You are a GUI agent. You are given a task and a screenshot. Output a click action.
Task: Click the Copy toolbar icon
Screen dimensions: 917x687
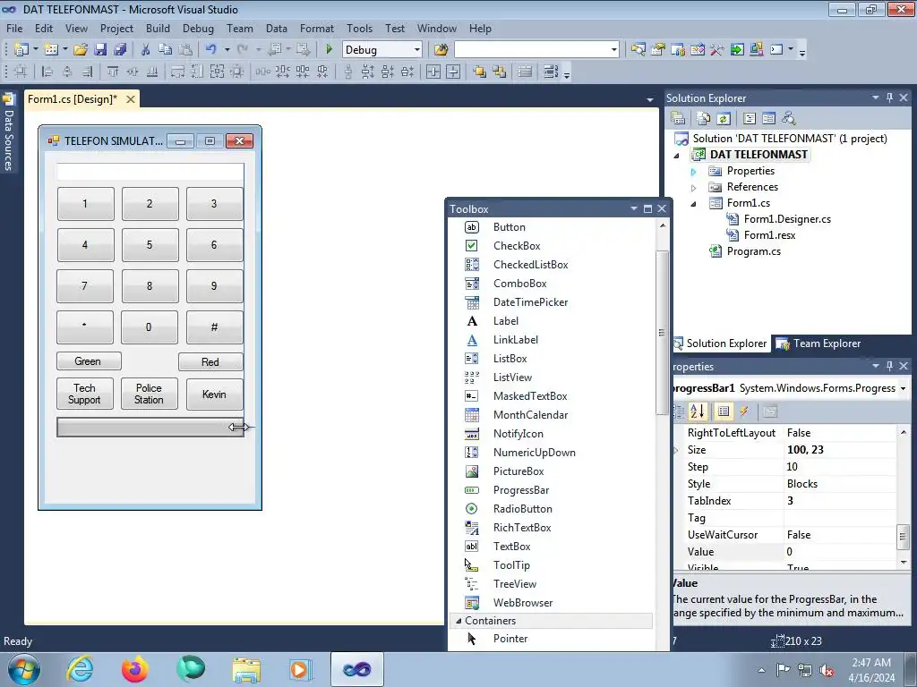pyautogui.click(x=166, y=50)
